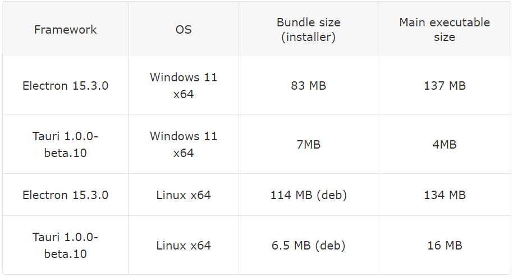Select the 137 MB executable size cell
Viewport: 513px width, 277px height.
[x=445, y=86]
